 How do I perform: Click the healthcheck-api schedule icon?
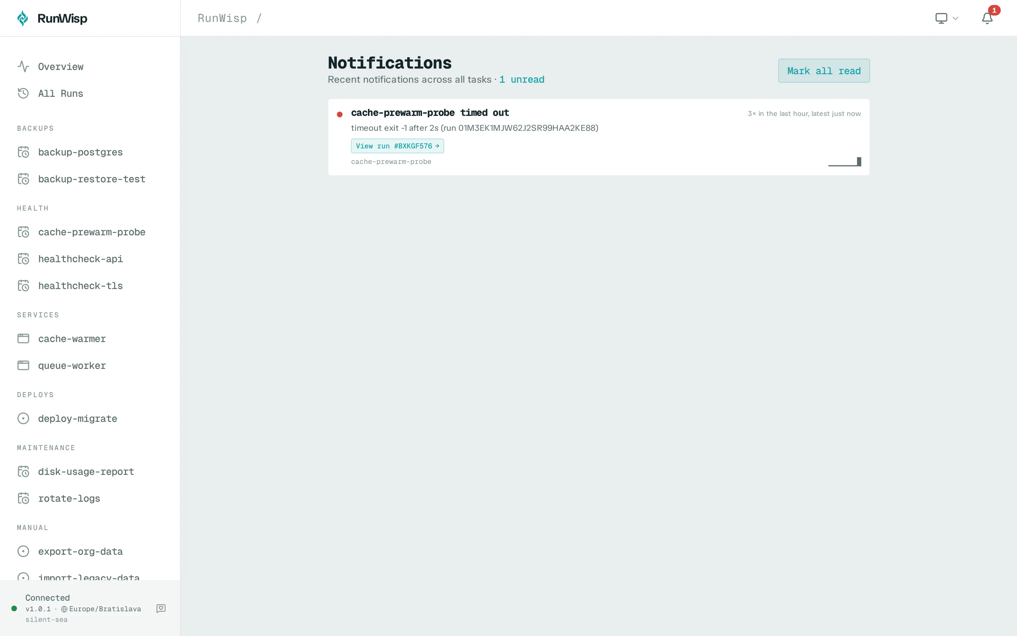(23, 259)
